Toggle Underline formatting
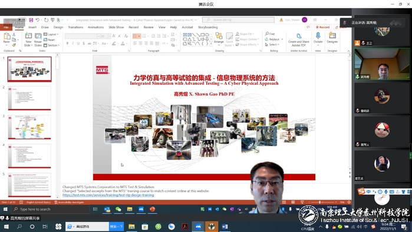The height and width of the screenshot is (232, 412). click(78, 44)
